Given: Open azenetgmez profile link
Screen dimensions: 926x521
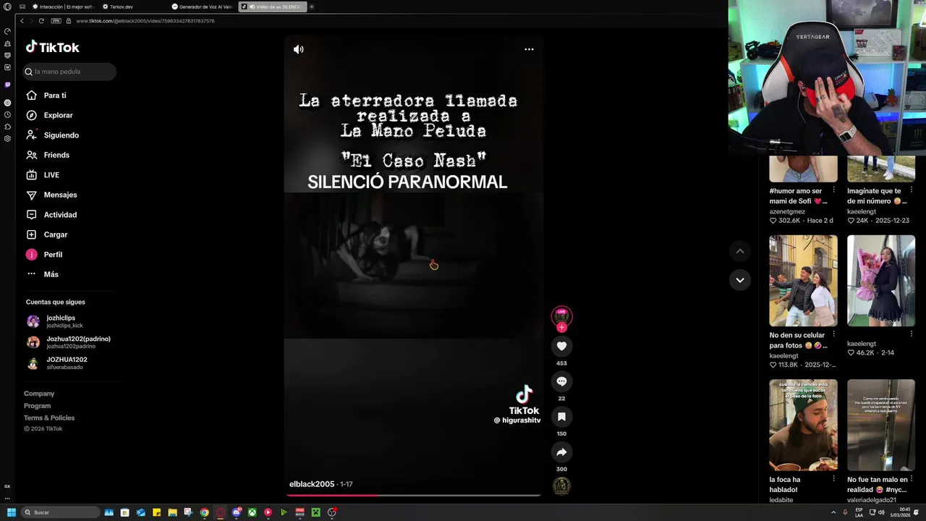Looking at the screenshot, I should (x=787, y=211).
